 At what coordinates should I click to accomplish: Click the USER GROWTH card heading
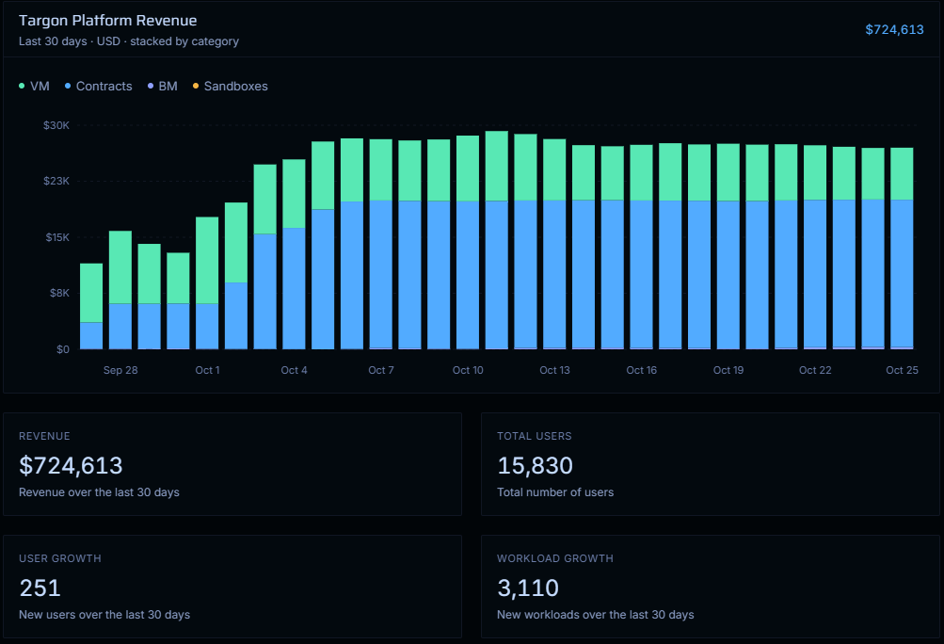point(59,558)
